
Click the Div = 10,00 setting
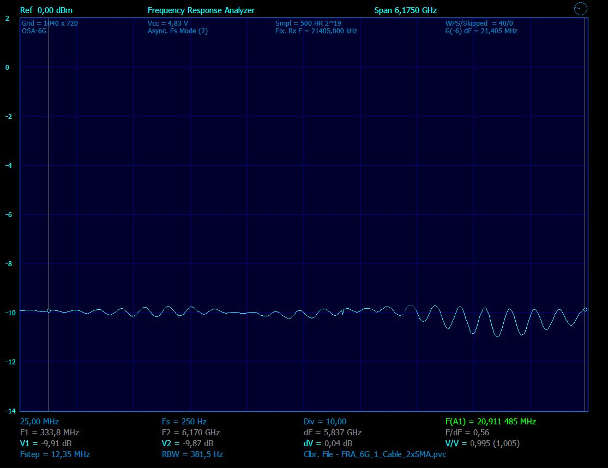point(324,422)
